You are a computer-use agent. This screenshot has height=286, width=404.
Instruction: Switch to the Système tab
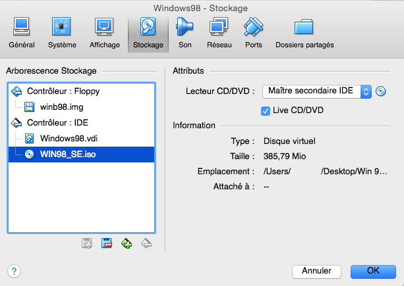click(x=62, y=34)
